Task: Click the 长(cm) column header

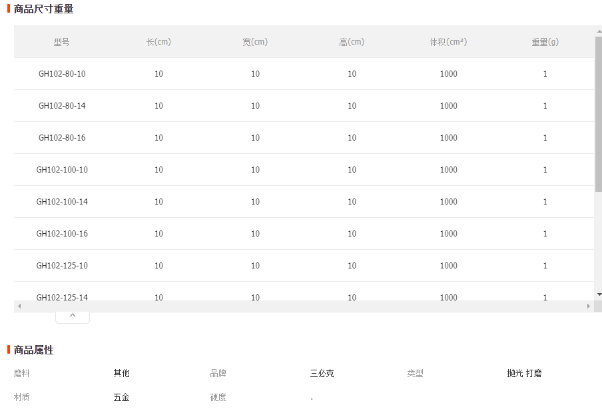Action: [158, 42]
